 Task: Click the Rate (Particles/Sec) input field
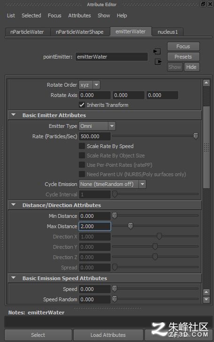pos(95,136)
